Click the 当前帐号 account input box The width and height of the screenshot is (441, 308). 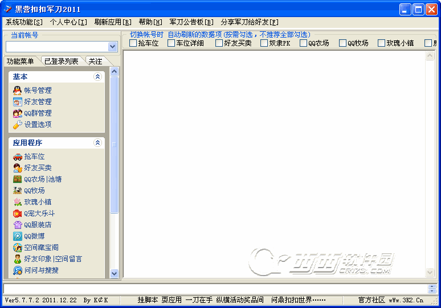point(57,47)
